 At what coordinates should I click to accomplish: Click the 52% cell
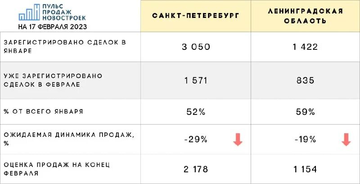tap(196, 112)
